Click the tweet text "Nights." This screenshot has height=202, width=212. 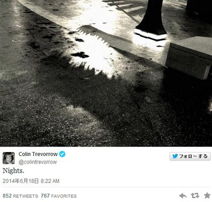click(14, 171)
